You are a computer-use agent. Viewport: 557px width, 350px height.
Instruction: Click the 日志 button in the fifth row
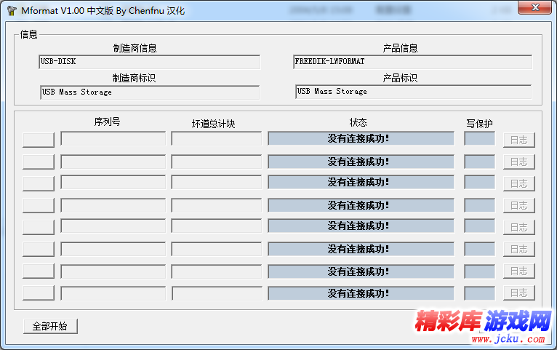point(519,228)
